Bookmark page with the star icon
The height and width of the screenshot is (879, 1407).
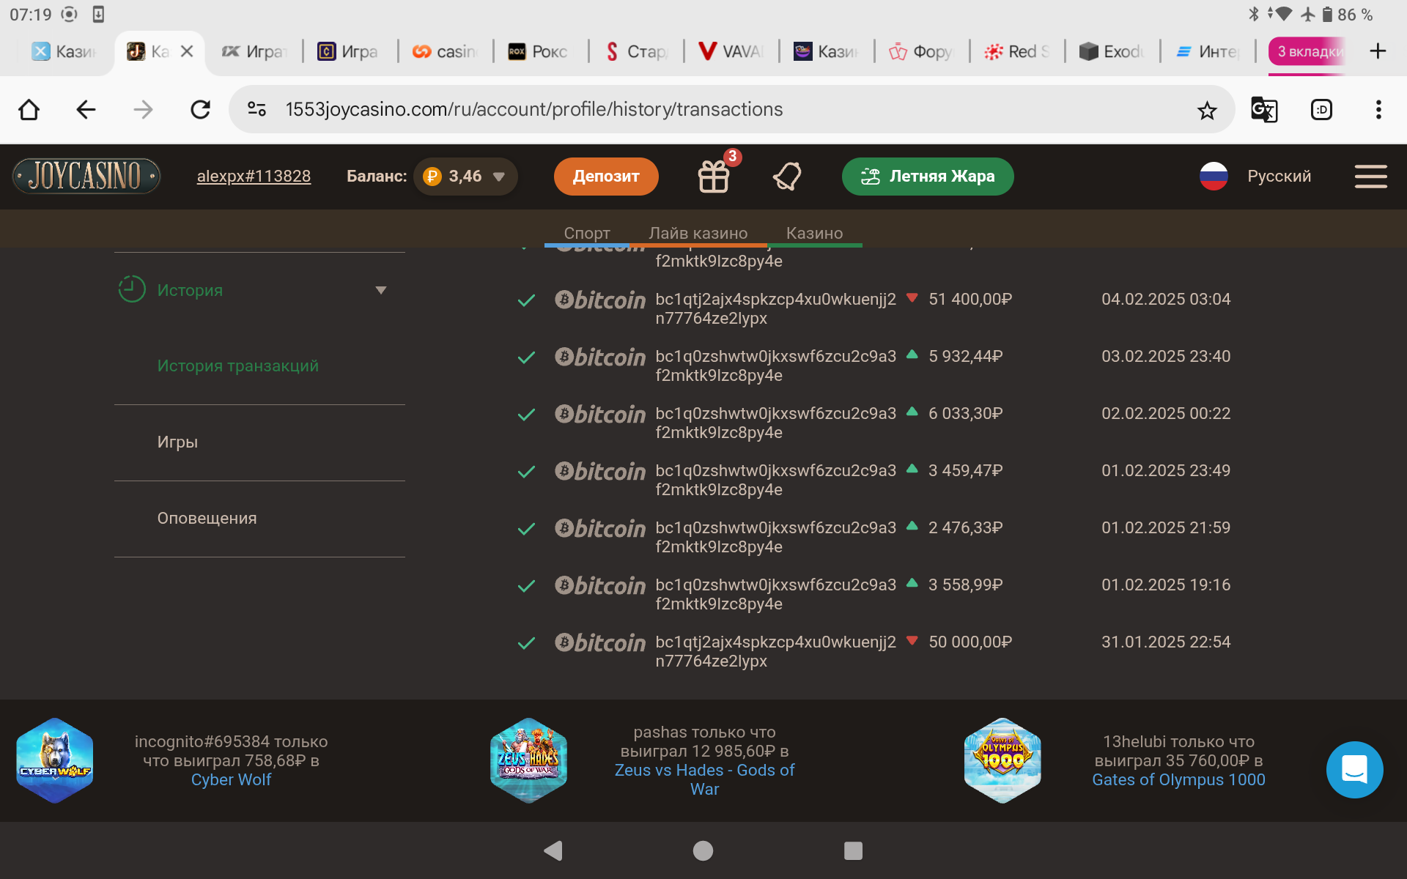click(x=1206, y=111)
